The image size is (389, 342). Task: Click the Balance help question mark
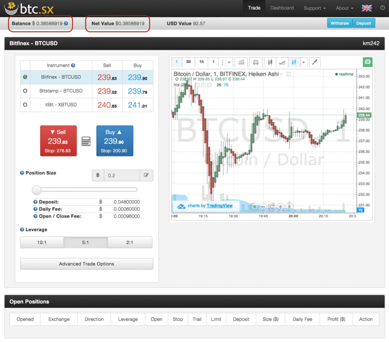pyautogui.click(x=66, y=24)
